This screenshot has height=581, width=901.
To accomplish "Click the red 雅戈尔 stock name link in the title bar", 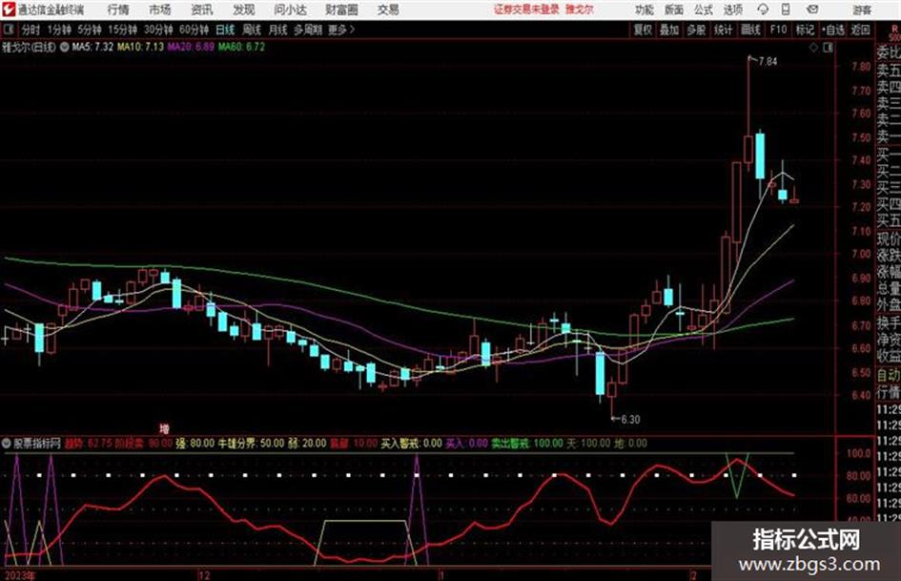I will (x=580, y=10).
